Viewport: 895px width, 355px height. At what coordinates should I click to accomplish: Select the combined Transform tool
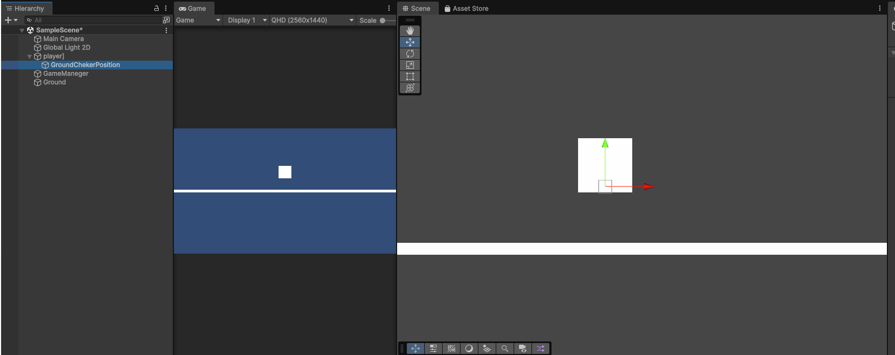[410, 88]
